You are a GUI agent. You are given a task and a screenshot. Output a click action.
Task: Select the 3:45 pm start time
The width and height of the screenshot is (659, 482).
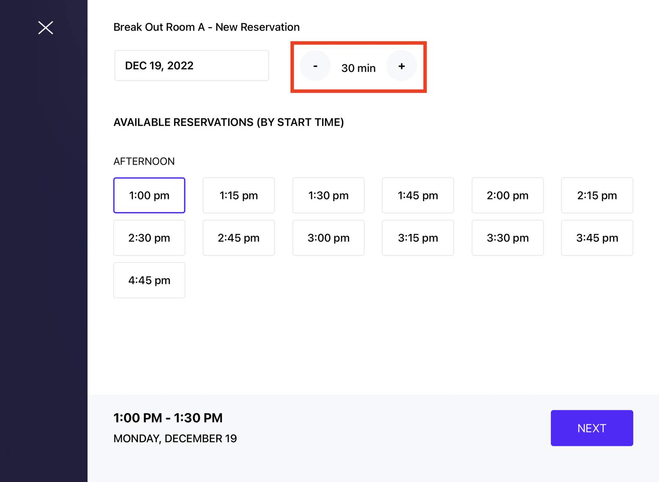597,238
